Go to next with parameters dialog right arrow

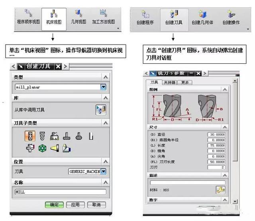coord(205,73)
